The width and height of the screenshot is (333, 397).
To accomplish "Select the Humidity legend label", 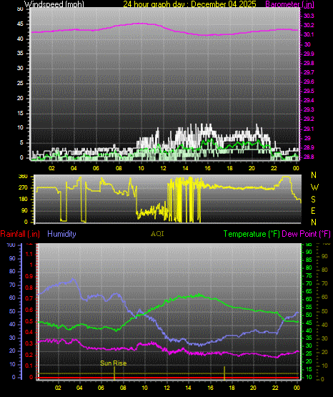I will click(61, 234).
